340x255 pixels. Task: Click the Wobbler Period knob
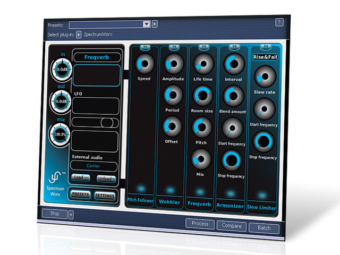[x=173, y=95]
